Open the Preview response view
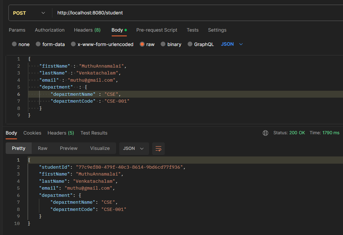Viewport: 343px width, 235px height. click(69, 148)
